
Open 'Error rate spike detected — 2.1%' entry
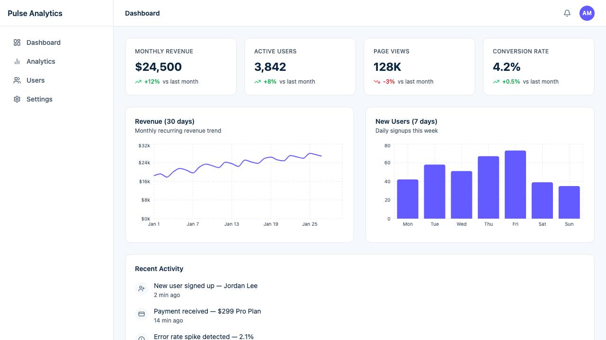pyautogui.click(x=204, y=337)
